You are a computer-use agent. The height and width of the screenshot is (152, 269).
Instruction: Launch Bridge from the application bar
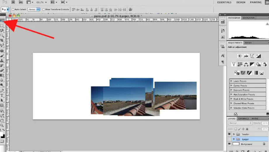[13, 2]
